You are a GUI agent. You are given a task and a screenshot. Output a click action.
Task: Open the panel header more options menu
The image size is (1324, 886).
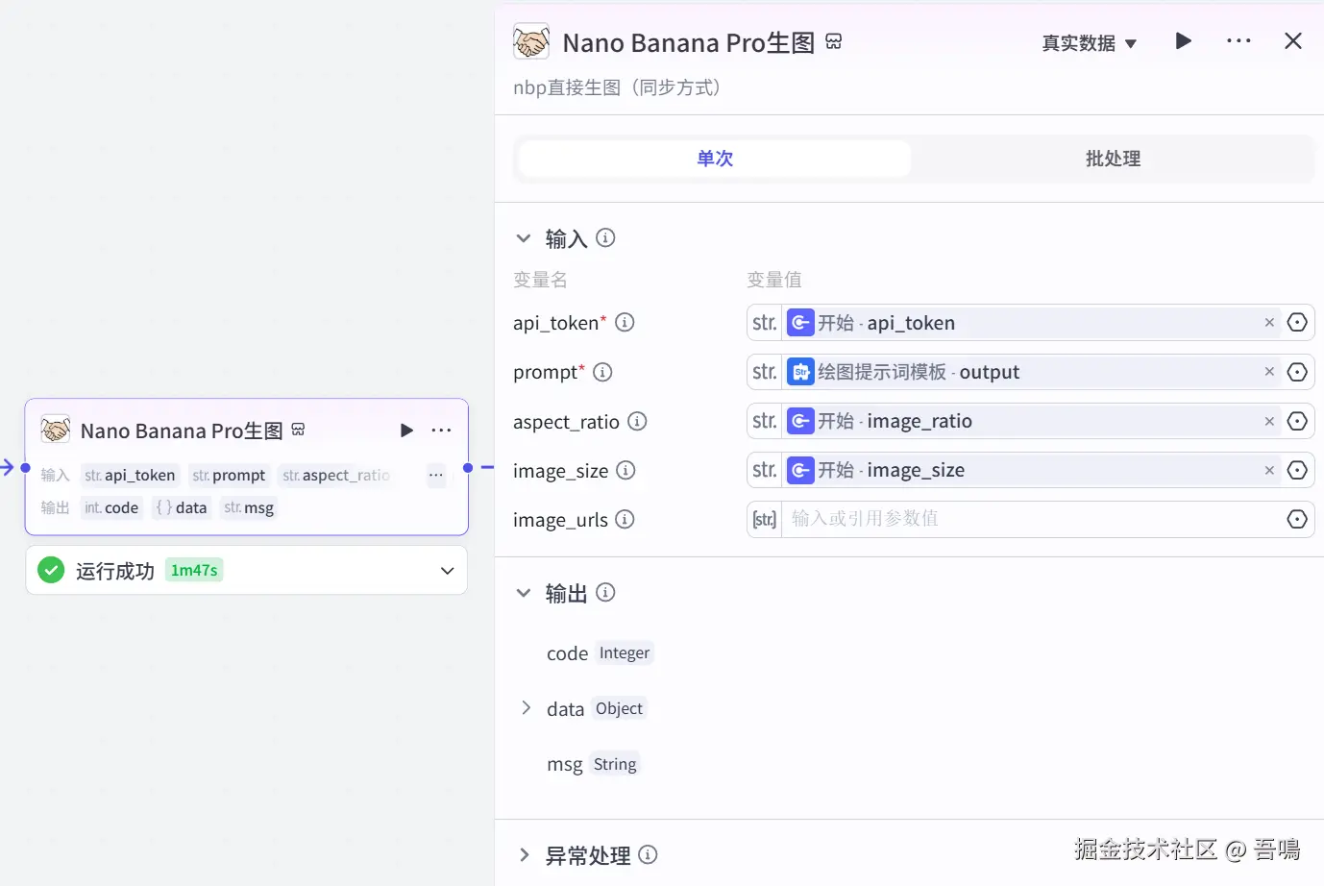click(1238, 40)
